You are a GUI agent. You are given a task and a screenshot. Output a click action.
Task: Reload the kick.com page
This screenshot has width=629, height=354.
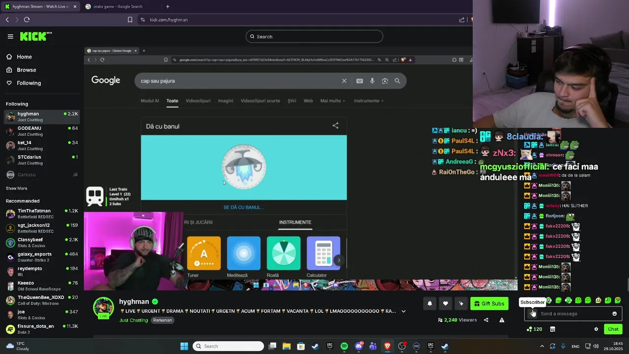27,20
